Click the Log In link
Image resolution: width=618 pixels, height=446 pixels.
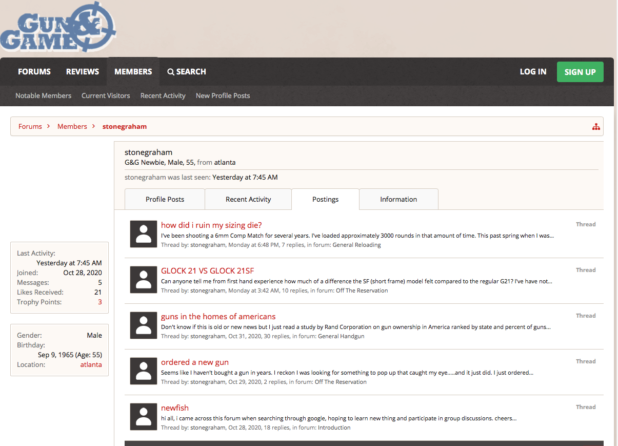533,72
